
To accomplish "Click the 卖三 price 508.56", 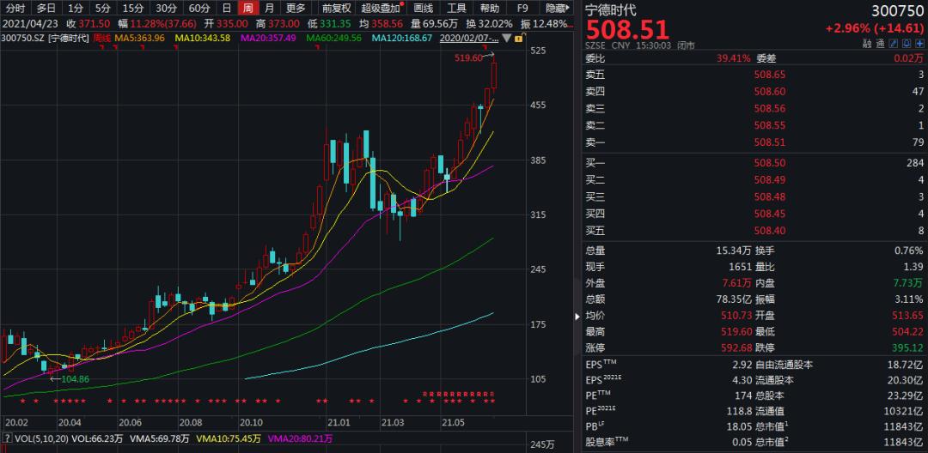I will pyautogui.click(x=770, y=109).
